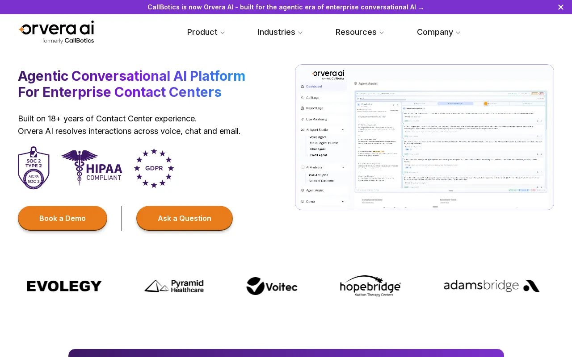Click the Live Monitoring icon in preview sidebar

(303, 119)
